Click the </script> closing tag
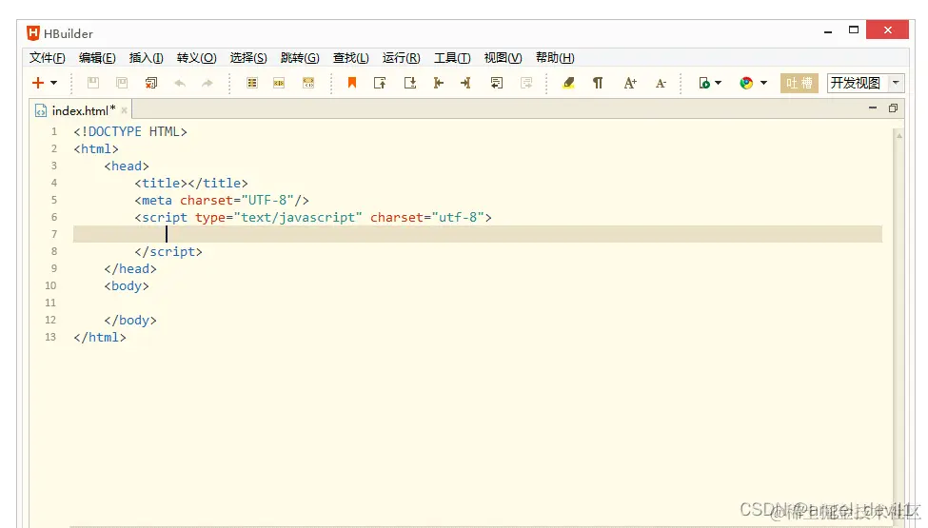 point(168,251)
